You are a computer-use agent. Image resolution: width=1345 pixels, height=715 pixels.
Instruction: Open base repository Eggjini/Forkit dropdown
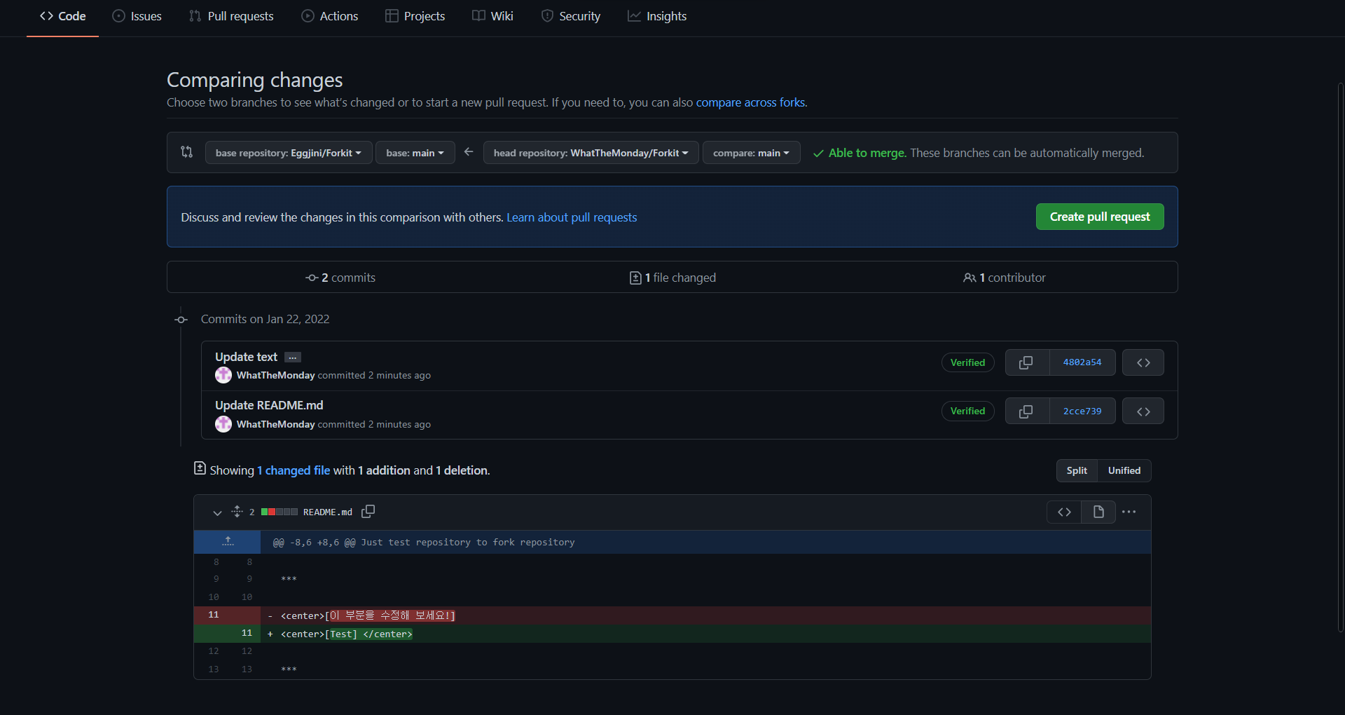[x=289, y=153]
